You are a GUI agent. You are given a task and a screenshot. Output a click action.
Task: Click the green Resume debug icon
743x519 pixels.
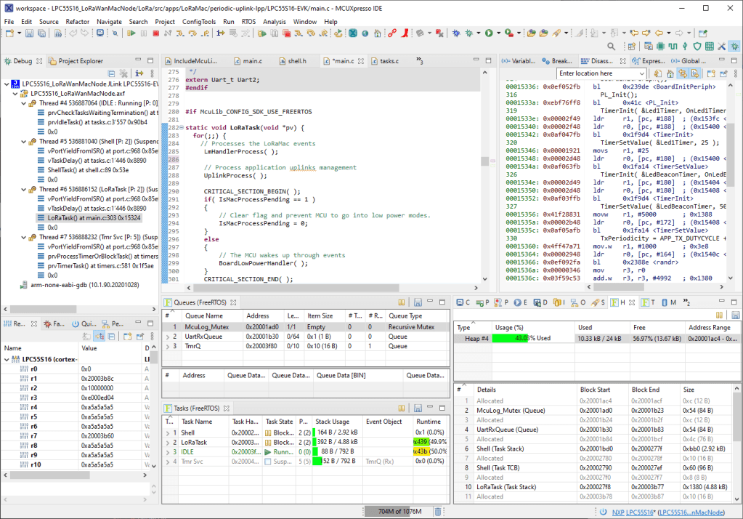click(x=131, y=33)
